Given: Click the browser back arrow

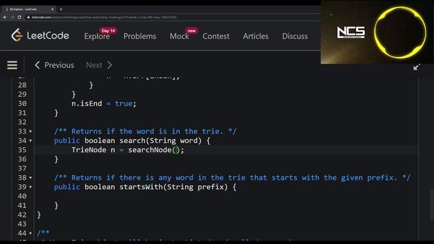Looking at the screenshot, I should click(x=5, y=17).
